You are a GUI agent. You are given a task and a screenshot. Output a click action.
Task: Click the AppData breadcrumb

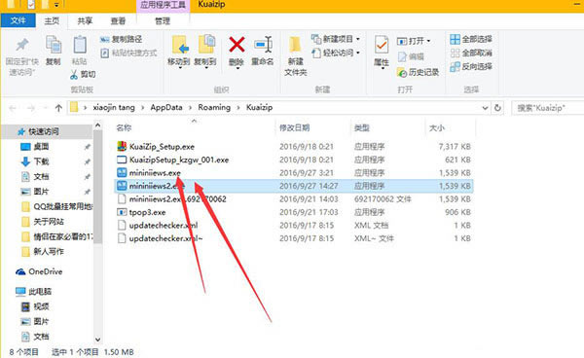click(x=166, y=108)
